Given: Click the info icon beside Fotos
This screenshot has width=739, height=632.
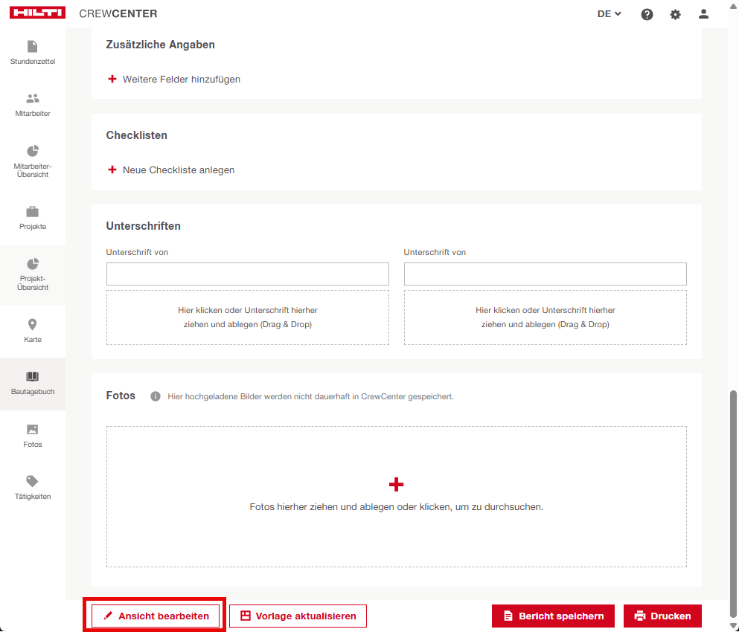Looking at the screenshot, I should (156, 396).
